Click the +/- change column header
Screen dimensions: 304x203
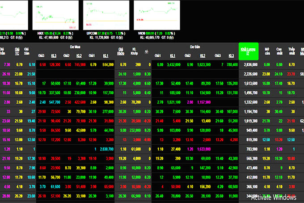pyautogui.click(x=147, y=51)
